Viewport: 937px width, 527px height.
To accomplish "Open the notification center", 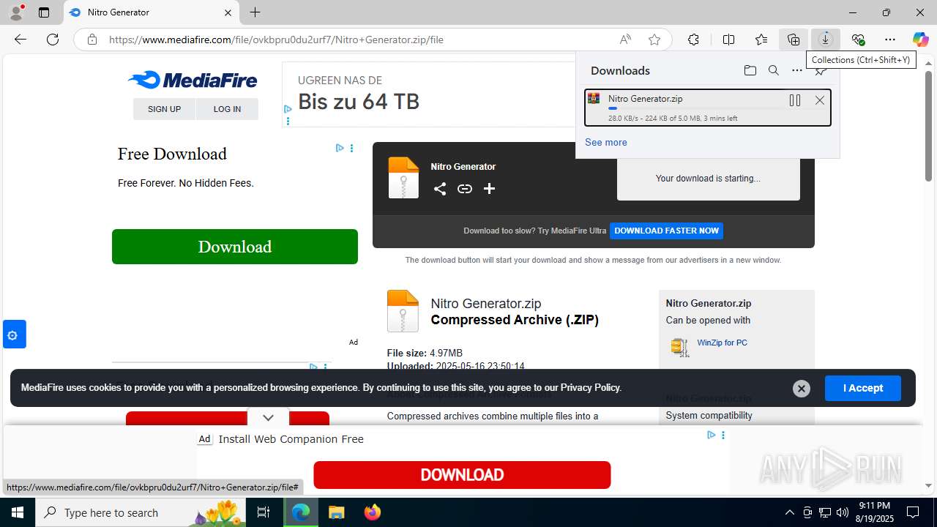I will tap(913, 512).
